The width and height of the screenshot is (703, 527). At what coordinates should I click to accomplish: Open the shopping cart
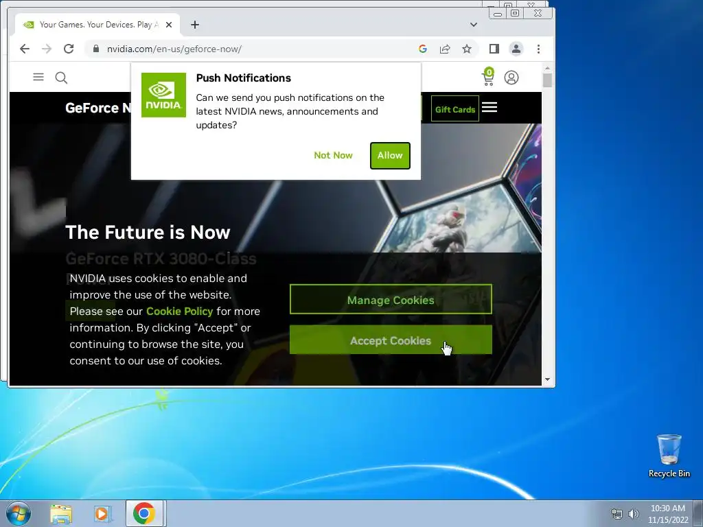(x=488, y=77)
